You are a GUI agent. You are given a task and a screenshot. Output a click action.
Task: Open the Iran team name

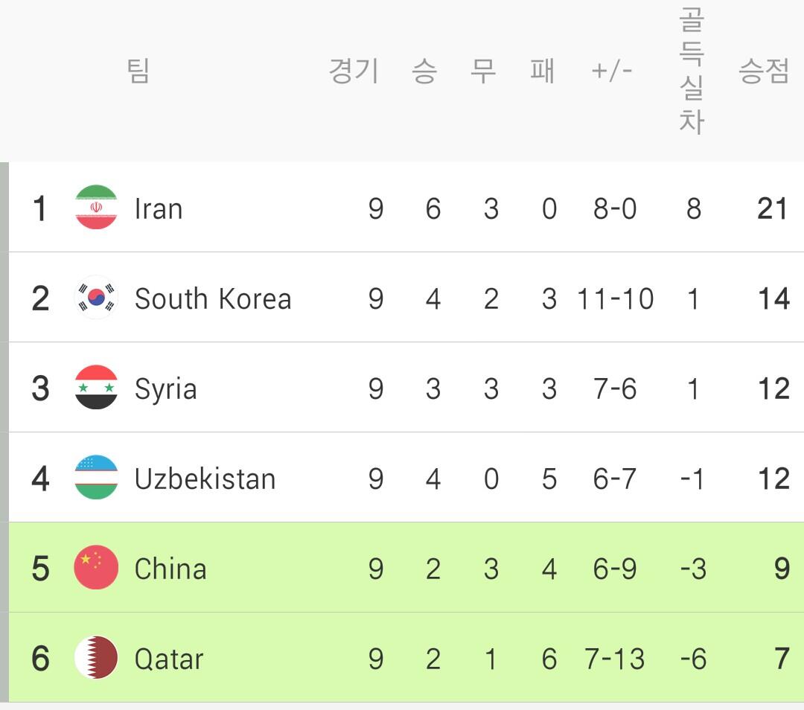(x=159, y=209)
